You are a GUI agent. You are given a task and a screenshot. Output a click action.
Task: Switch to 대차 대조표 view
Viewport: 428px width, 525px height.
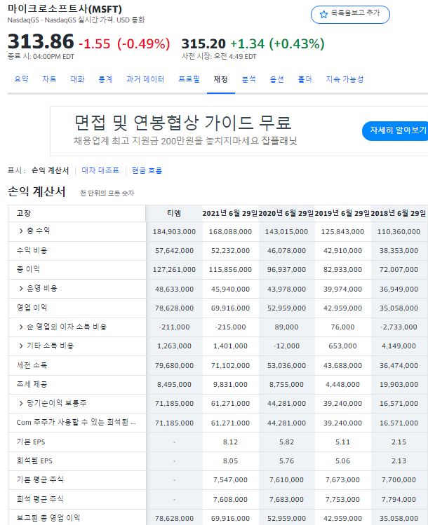click(x=100, y=170)
